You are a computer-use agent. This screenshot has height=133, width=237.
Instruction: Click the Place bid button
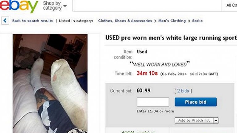click(x=196, y=102)
